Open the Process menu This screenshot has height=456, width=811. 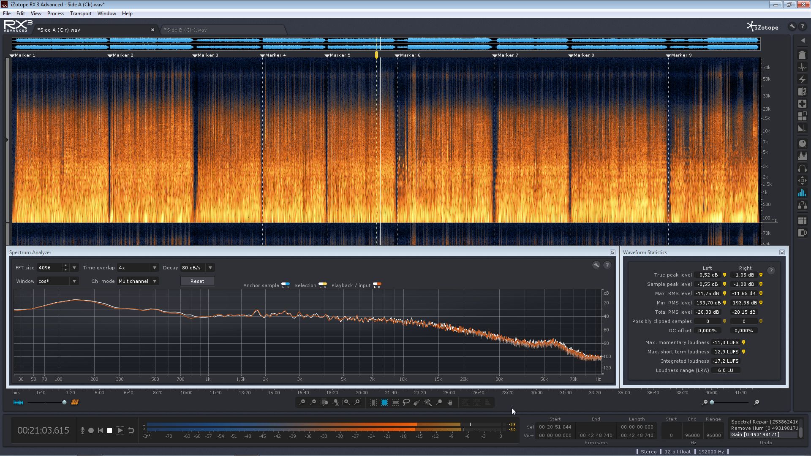(x=56, y=14)
